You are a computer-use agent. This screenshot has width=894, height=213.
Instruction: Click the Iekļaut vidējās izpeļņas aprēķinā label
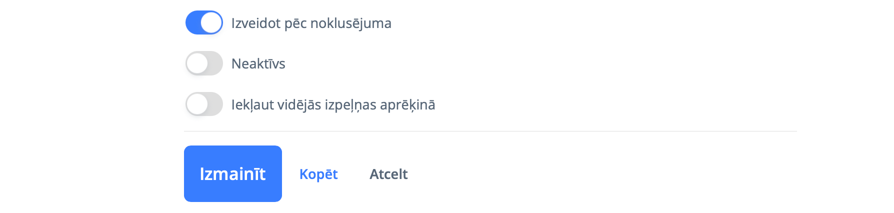[x=333, y=105]
